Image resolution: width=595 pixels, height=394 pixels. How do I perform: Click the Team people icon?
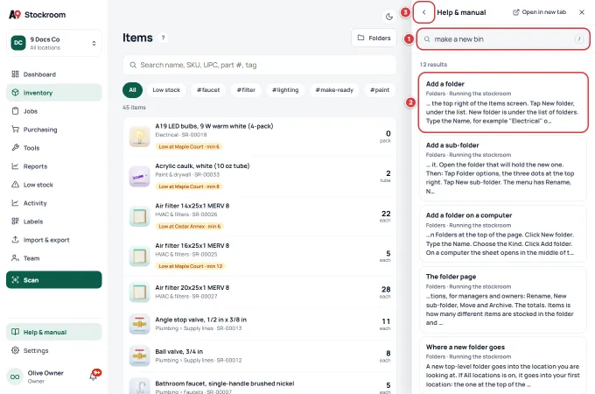[x=15, y=258]
